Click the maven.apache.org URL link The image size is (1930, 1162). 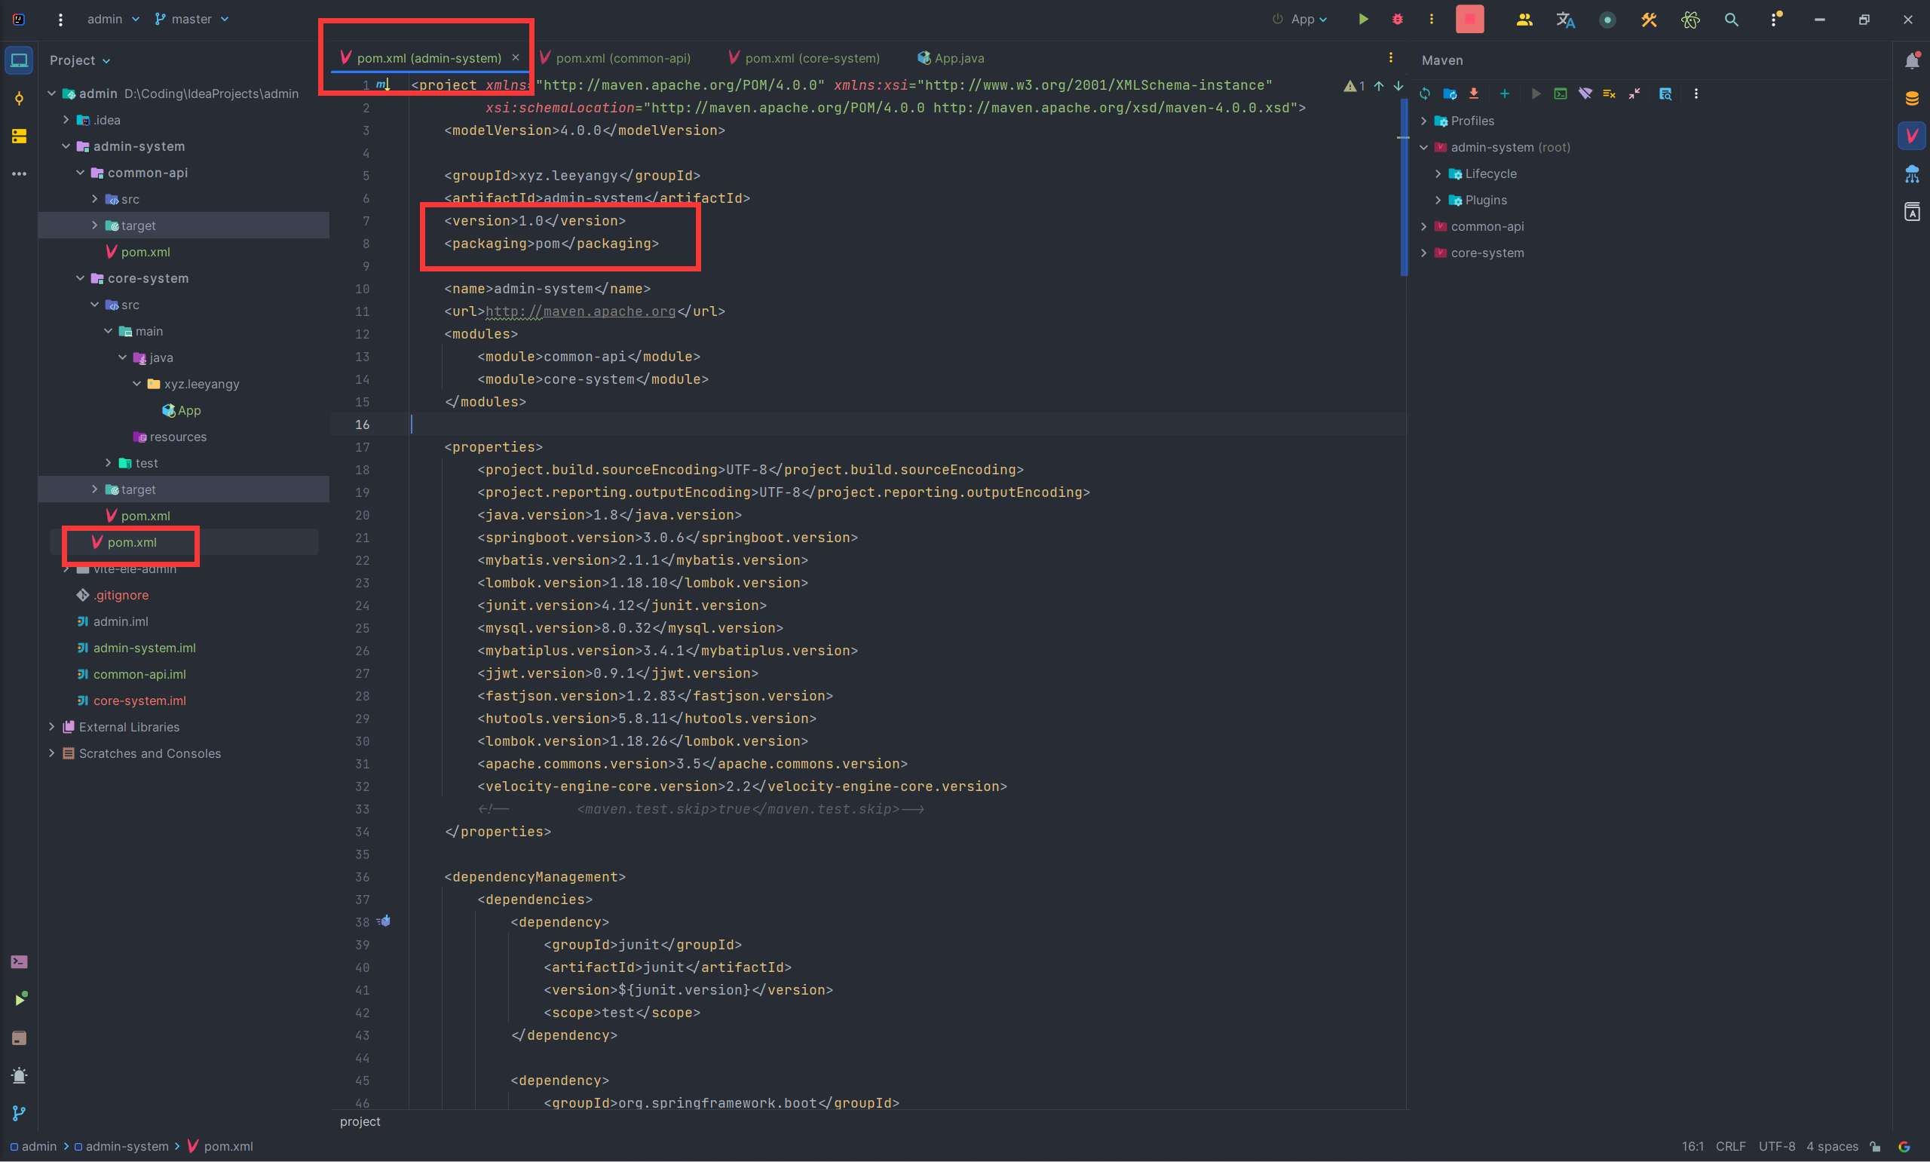tap(581, 311)
